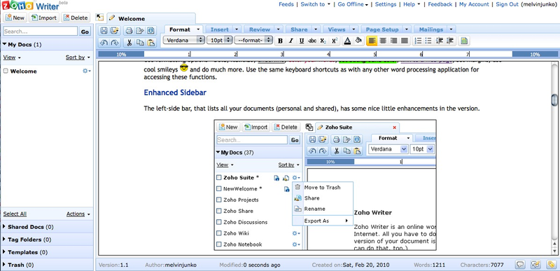Viewport: 560px width, 271px height.
Task: Click the Delete button
Action: point(76,18)
